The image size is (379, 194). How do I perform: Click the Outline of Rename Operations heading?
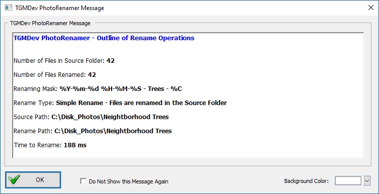(x=104, y=38)
